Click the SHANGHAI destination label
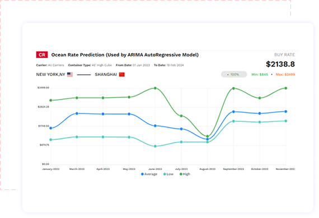This screenshot has height=218, width=319. click(106, 74)
